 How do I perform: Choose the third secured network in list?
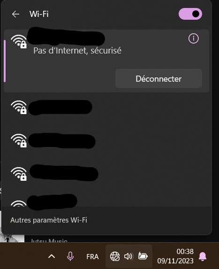pos(106,141)
